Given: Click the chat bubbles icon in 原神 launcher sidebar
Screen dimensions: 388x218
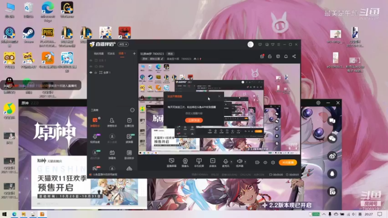Looking at the screenshot, I should 332,121.
